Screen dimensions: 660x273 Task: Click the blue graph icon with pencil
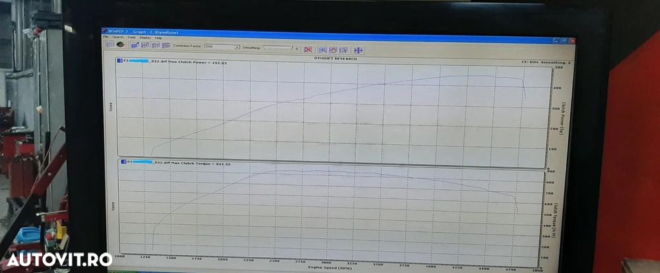(135, 45)
